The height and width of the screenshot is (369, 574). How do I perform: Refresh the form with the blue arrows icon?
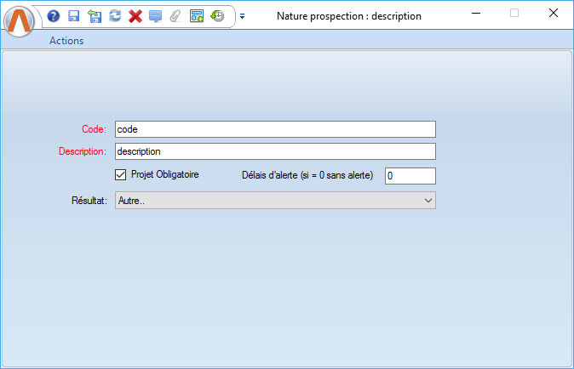click(114, 16)
